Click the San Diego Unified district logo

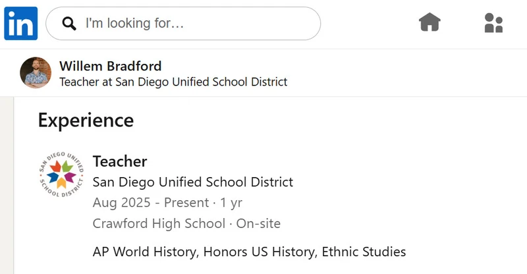61,174
